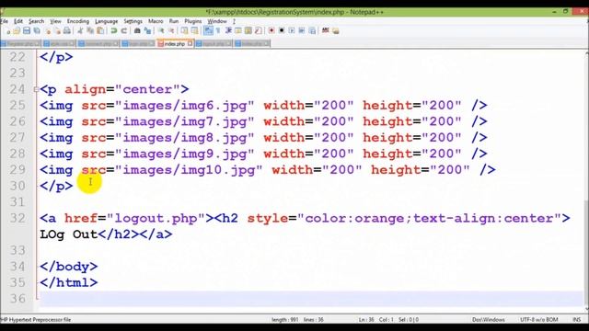Viewport: 589px width, 331px height.
Task: Open the Settings menu
Action: [133, 21]
